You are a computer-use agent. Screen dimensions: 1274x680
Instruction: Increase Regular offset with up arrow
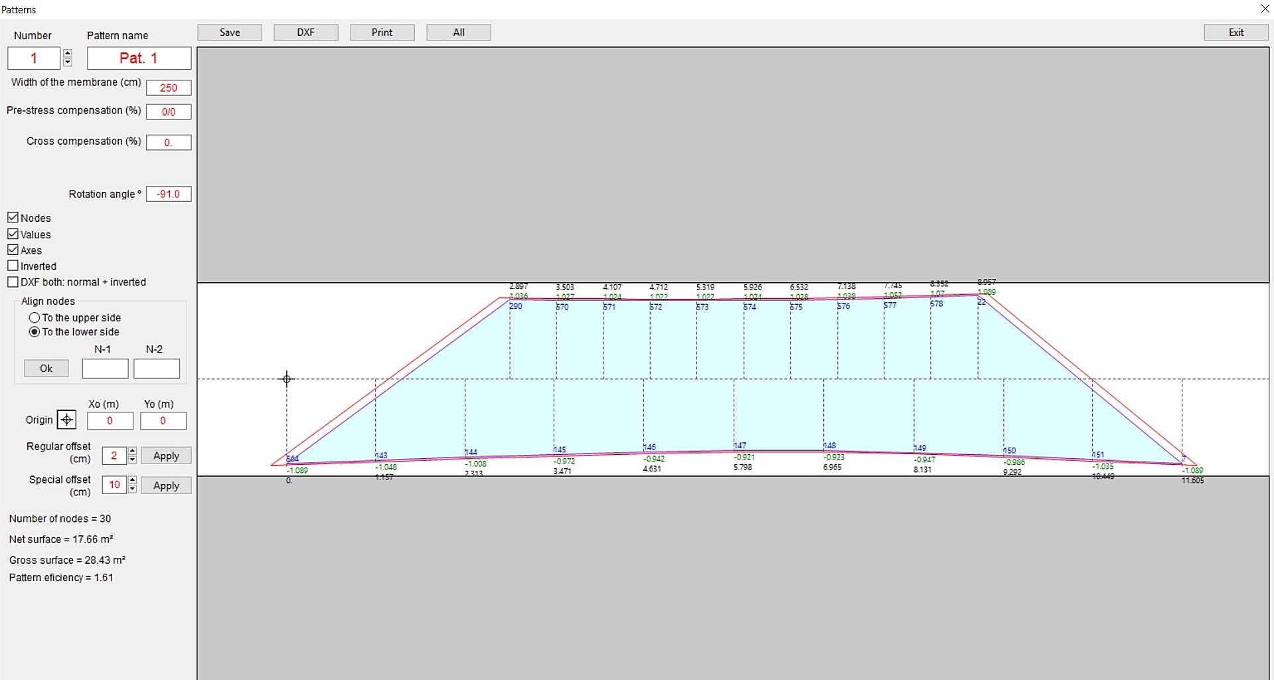click(x=131, y=451)
